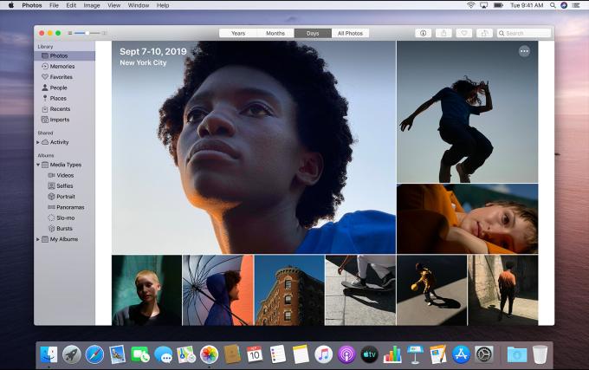
Task: Open Maps from the Dock
Action: pyautogui.click(x=186, y=354)
